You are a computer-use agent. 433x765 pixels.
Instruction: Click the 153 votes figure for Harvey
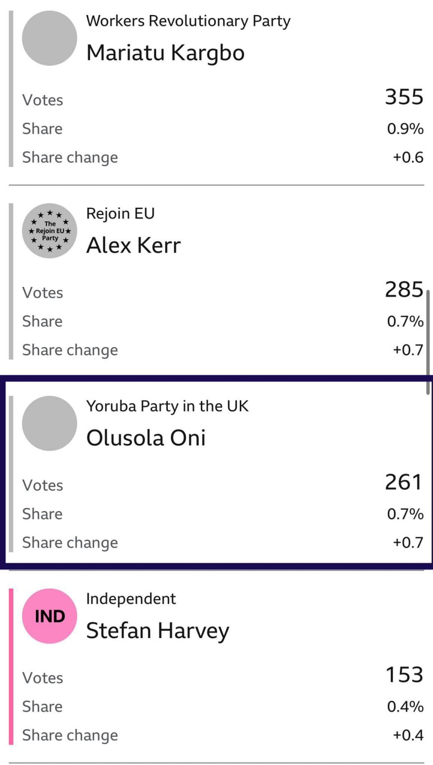(404, 675)
